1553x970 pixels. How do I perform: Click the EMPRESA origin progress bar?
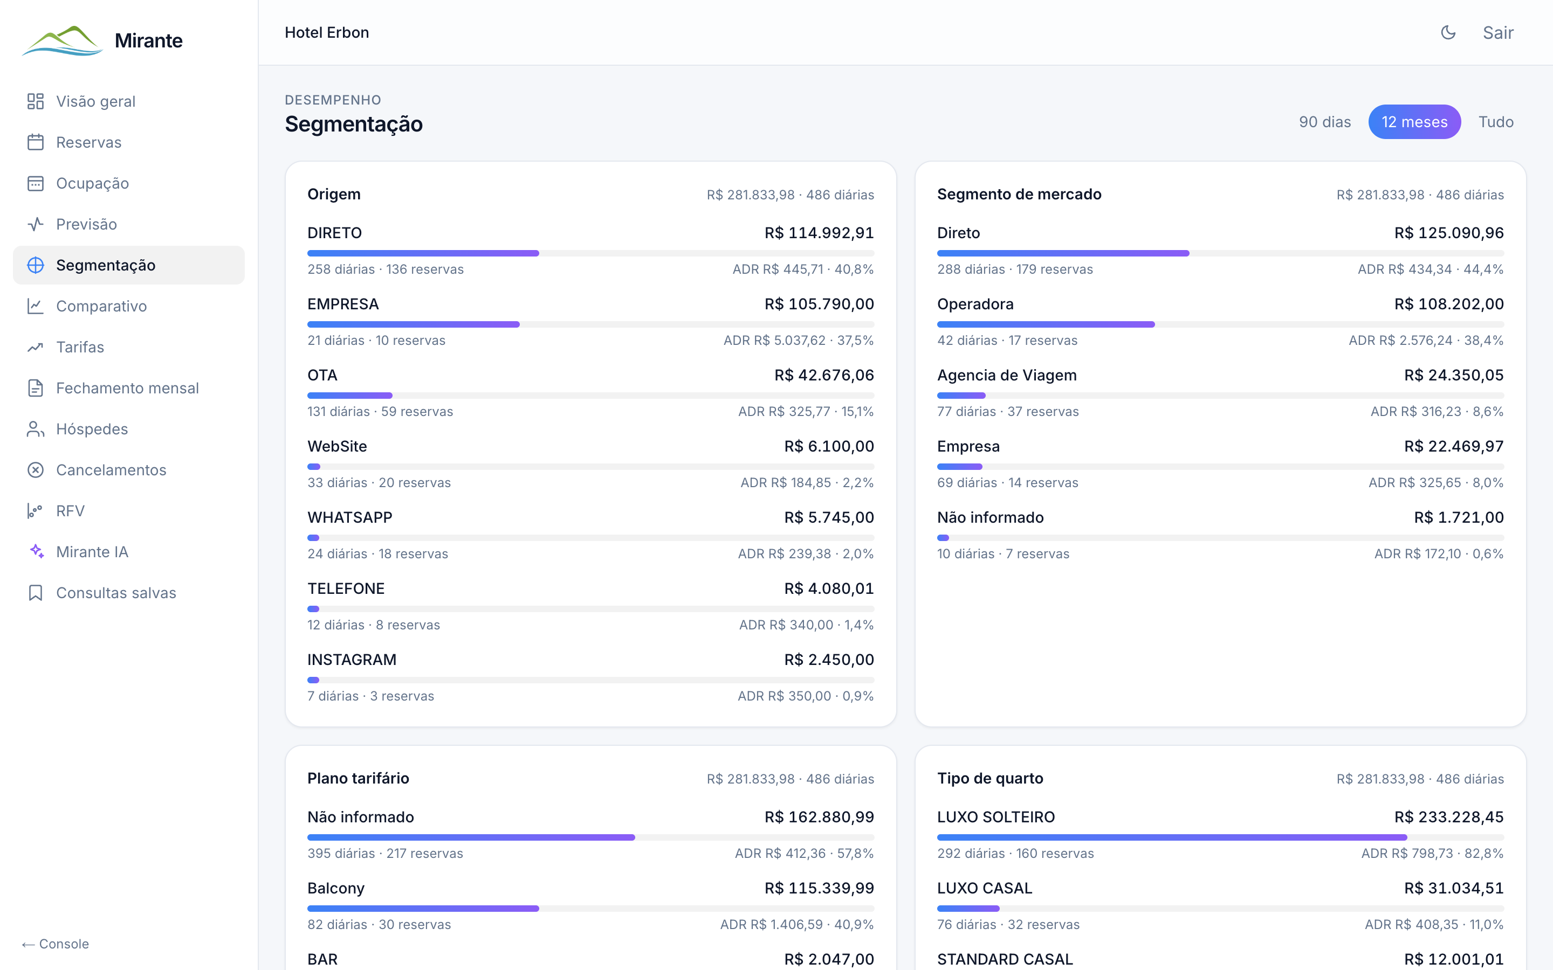pos(590,324)
